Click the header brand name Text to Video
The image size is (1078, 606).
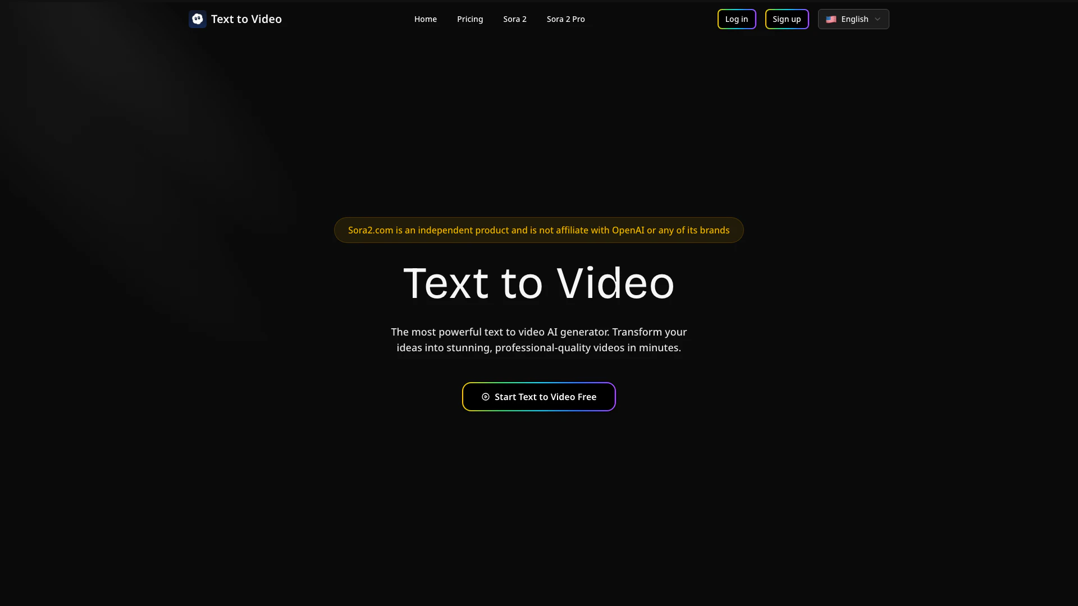(x=246, y=19)
